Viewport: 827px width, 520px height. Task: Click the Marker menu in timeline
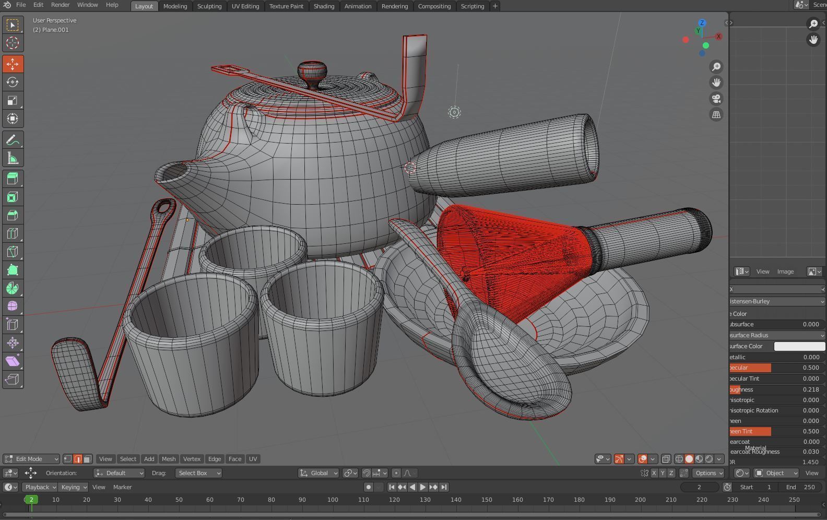click(122, 487)
